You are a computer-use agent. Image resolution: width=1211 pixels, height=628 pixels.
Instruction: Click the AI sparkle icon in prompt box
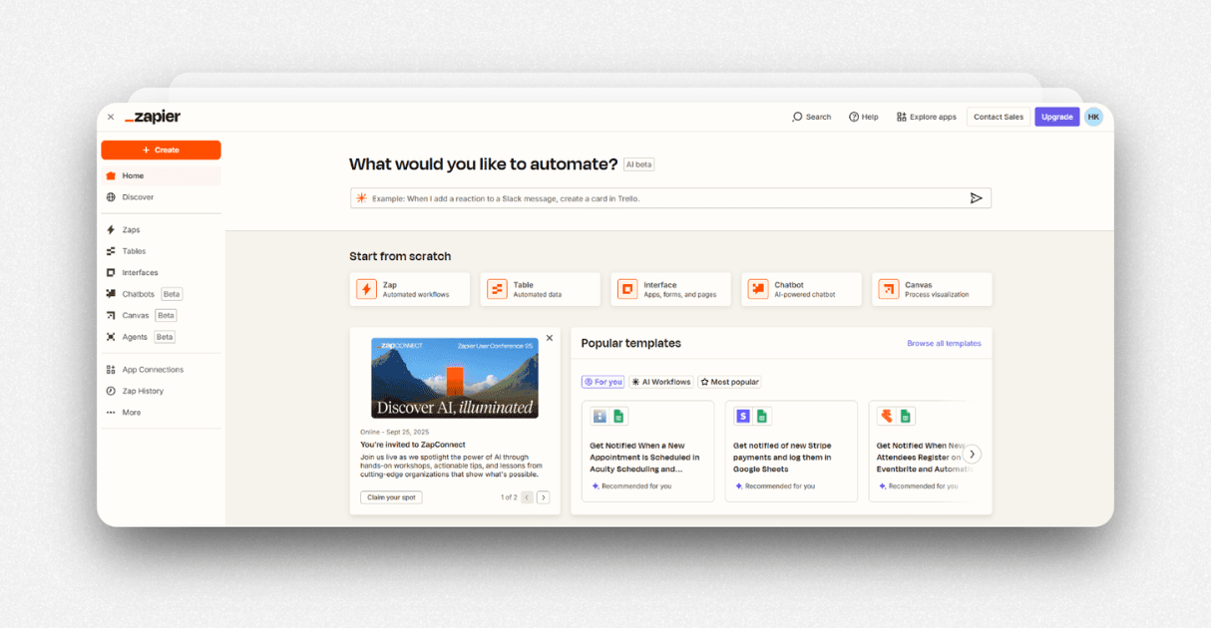[x=361, y=198]
